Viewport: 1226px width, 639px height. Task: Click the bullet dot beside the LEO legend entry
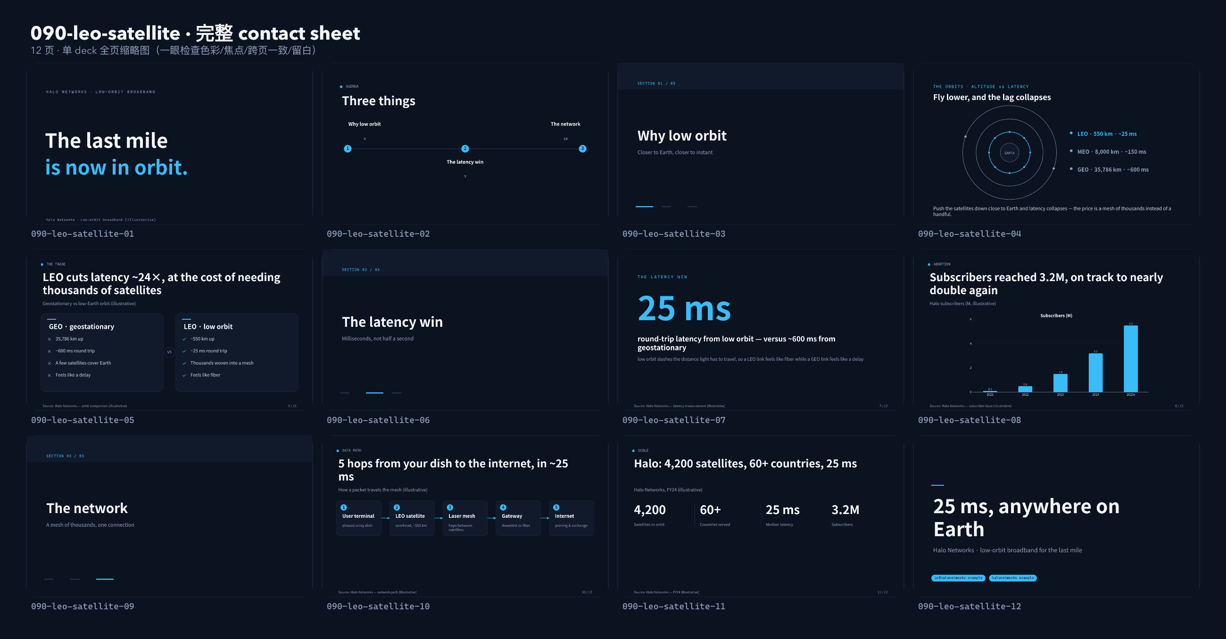(x=1071, y=133)
